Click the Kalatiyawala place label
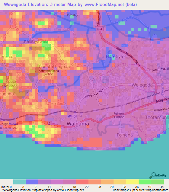The width and height of the screenshot is (169, 192). pos(36,41)
